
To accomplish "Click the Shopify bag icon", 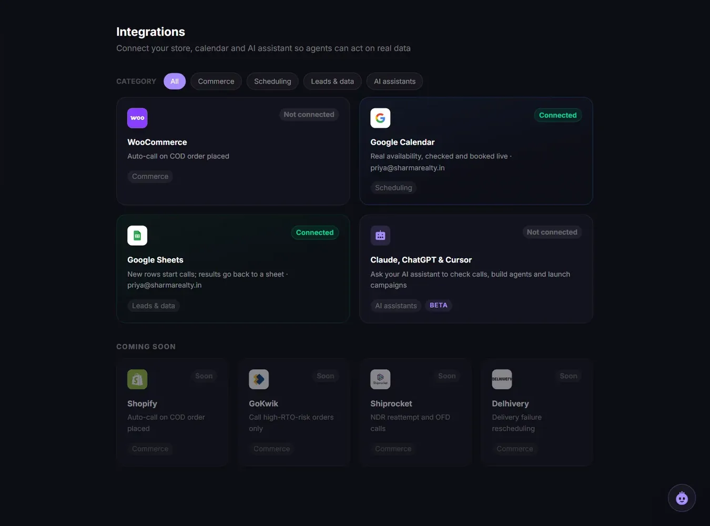I will click(137, 379).
